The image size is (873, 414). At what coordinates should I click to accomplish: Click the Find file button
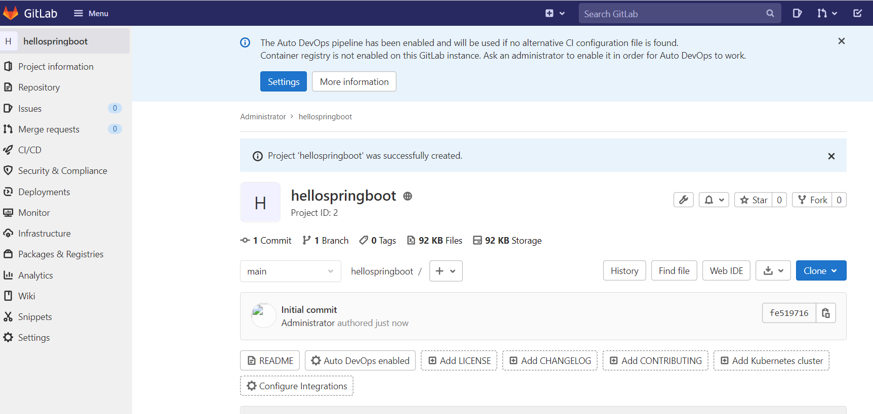click(674, 270)
